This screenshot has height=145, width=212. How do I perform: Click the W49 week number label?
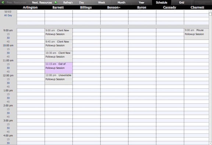tap(8, 12)
